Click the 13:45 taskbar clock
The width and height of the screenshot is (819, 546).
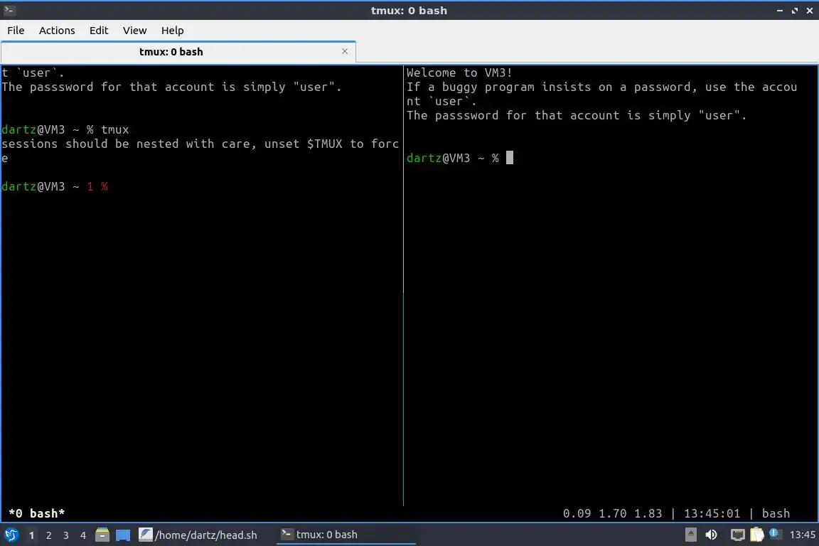click(x=802, y=535)
